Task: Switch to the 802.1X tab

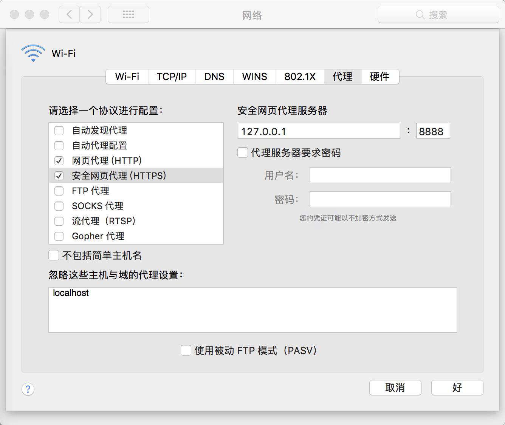Action: tap(300, 77)
